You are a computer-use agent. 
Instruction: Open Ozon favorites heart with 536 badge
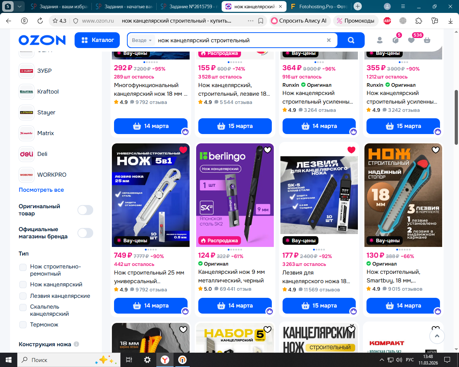coord(411,40)
